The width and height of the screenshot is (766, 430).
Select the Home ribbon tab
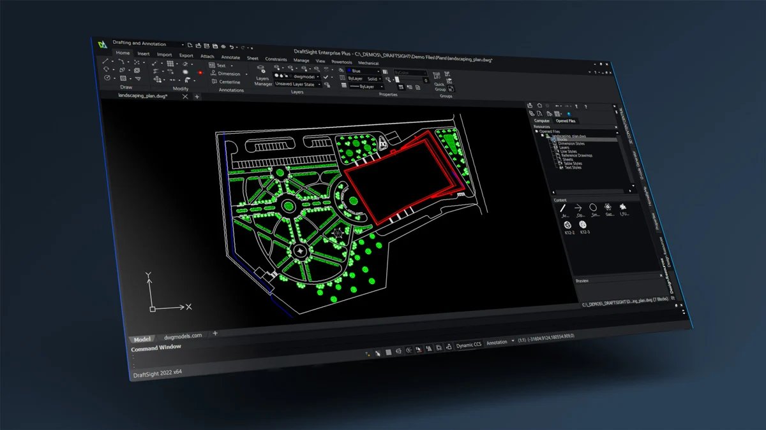pyautogui.click(x=123, y=54)
